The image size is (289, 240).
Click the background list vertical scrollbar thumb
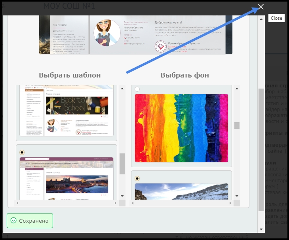click(x=237, y=125)
